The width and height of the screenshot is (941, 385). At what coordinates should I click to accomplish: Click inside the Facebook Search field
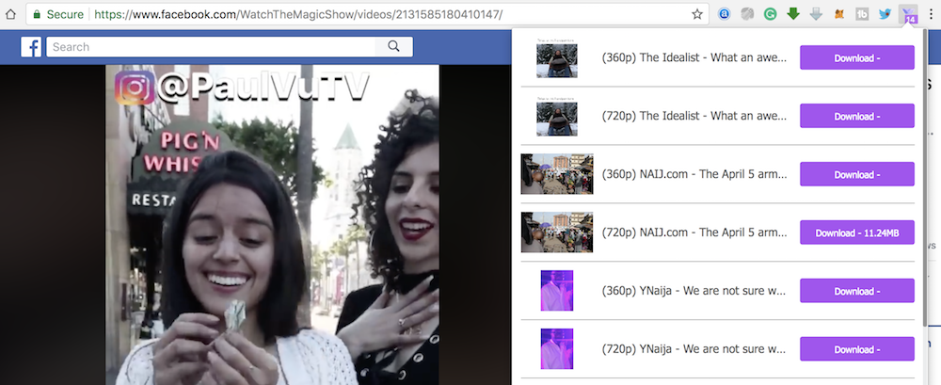pos(211,47)
